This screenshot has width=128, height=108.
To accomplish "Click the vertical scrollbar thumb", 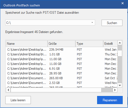I will point(120,53).
